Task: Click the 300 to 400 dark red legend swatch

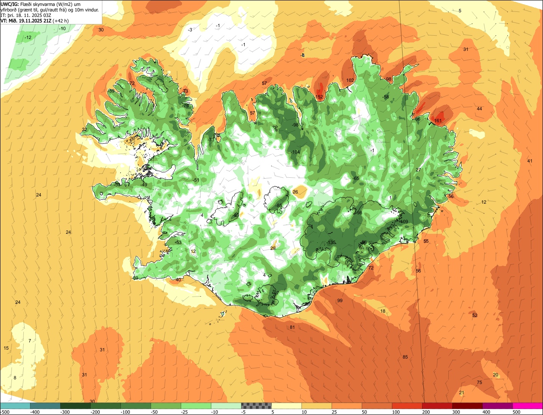Action: coord(467,405)
